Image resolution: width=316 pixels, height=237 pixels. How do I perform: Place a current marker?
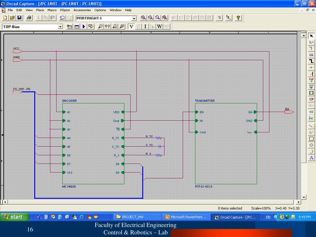(x=115, y=27)
